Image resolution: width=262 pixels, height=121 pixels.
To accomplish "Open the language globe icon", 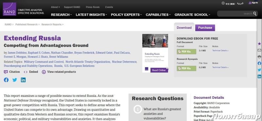I will [223, 3].
